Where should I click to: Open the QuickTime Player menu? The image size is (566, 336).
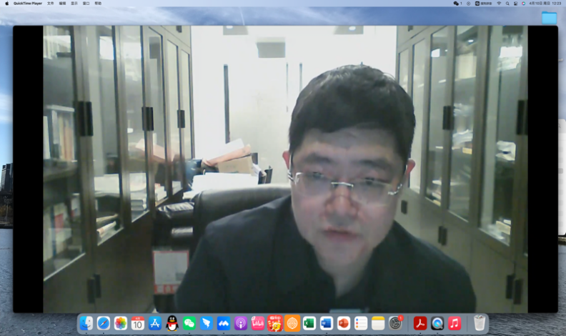27,4
